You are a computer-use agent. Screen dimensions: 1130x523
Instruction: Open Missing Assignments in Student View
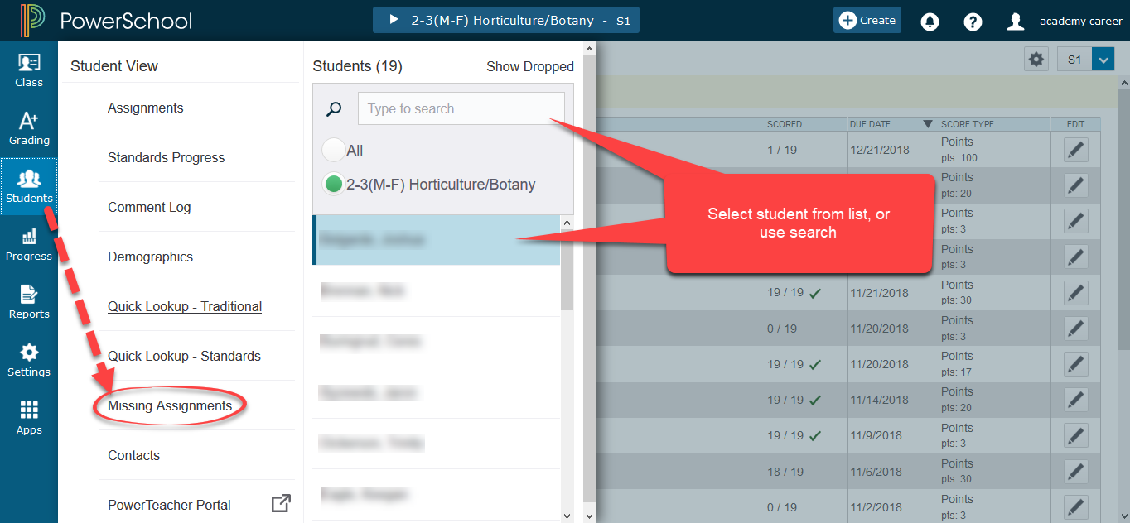coord(170,405)
